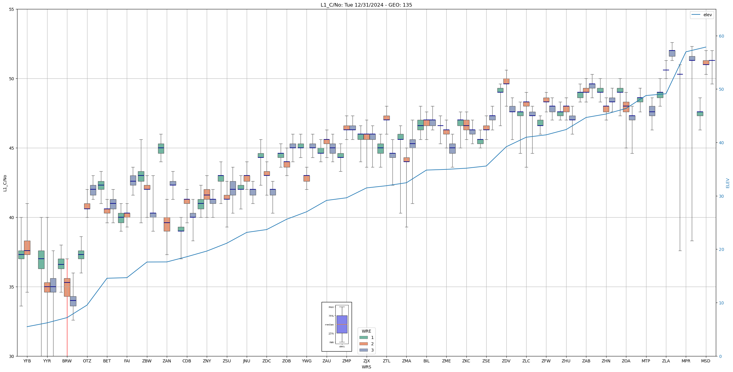Click the elev line legend entry
Image resolution: width=733 pixels, height=372 pixels.
[x=701, y=15]
